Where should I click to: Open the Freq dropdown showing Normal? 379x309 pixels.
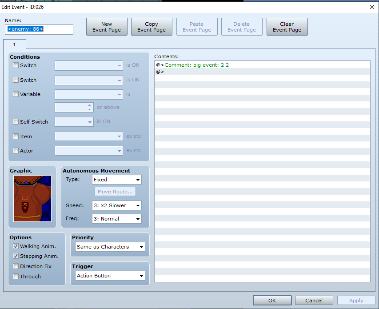(x=117, y=219)
